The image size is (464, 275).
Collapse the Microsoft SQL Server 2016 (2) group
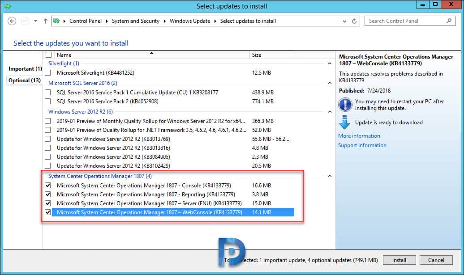tap(330, 83)
